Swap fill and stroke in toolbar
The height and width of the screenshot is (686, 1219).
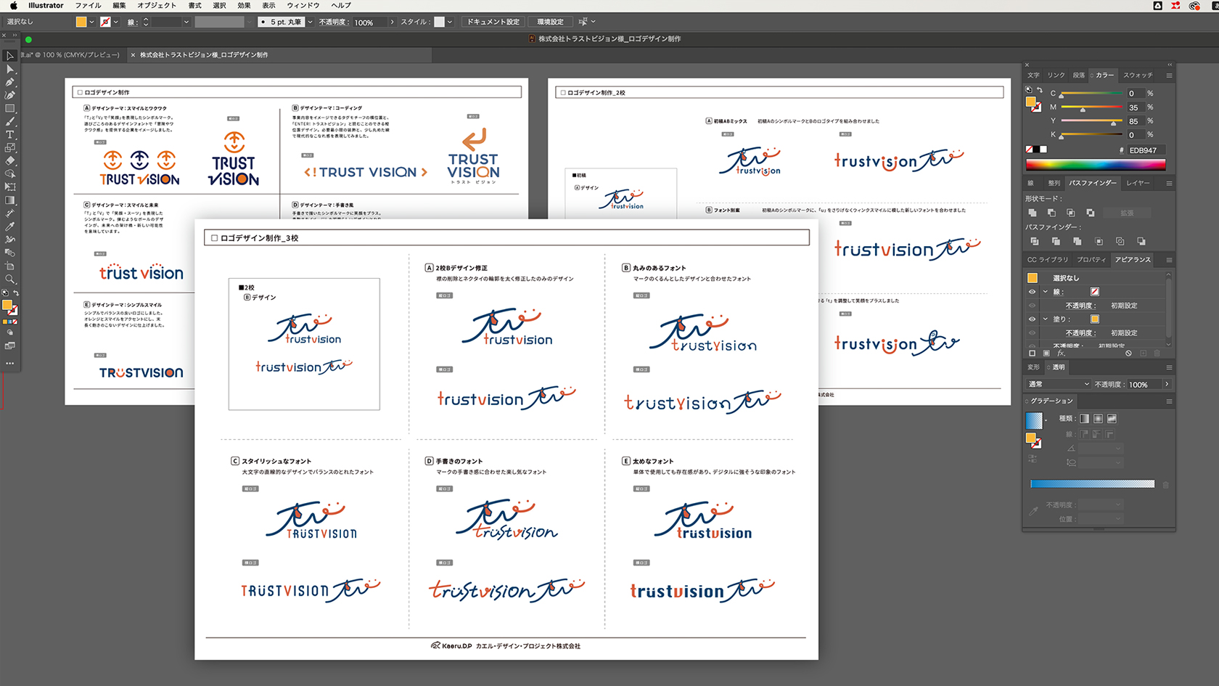16,293
